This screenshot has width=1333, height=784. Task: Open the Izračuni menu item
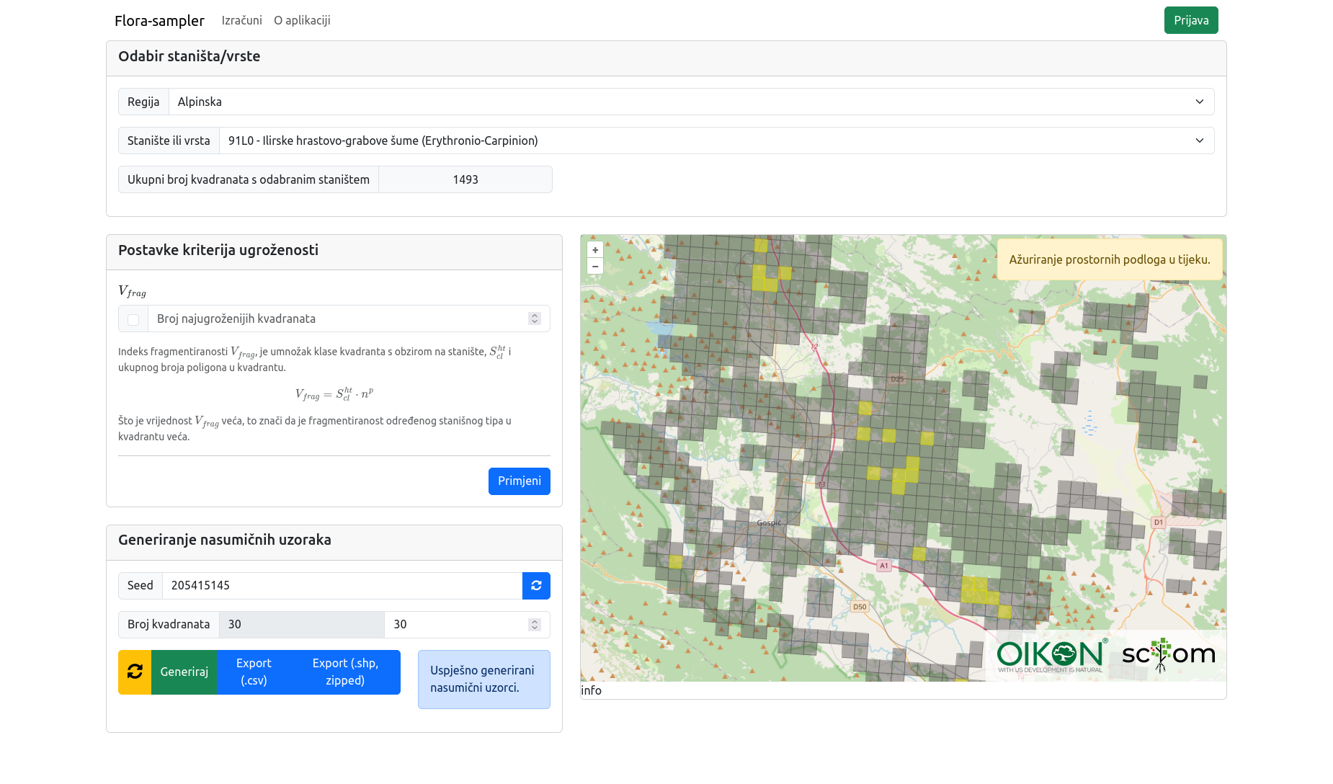tap(241, 20)
